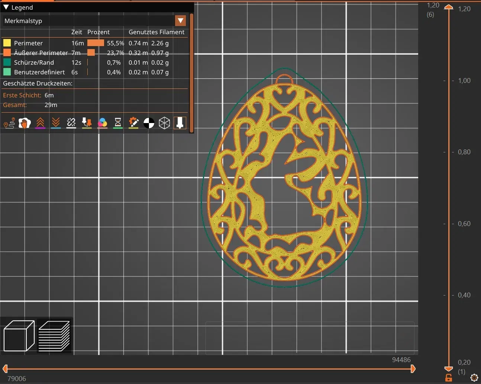
Task: Click left thumb of horizontal moves slider
Action: tap(5, 369)
